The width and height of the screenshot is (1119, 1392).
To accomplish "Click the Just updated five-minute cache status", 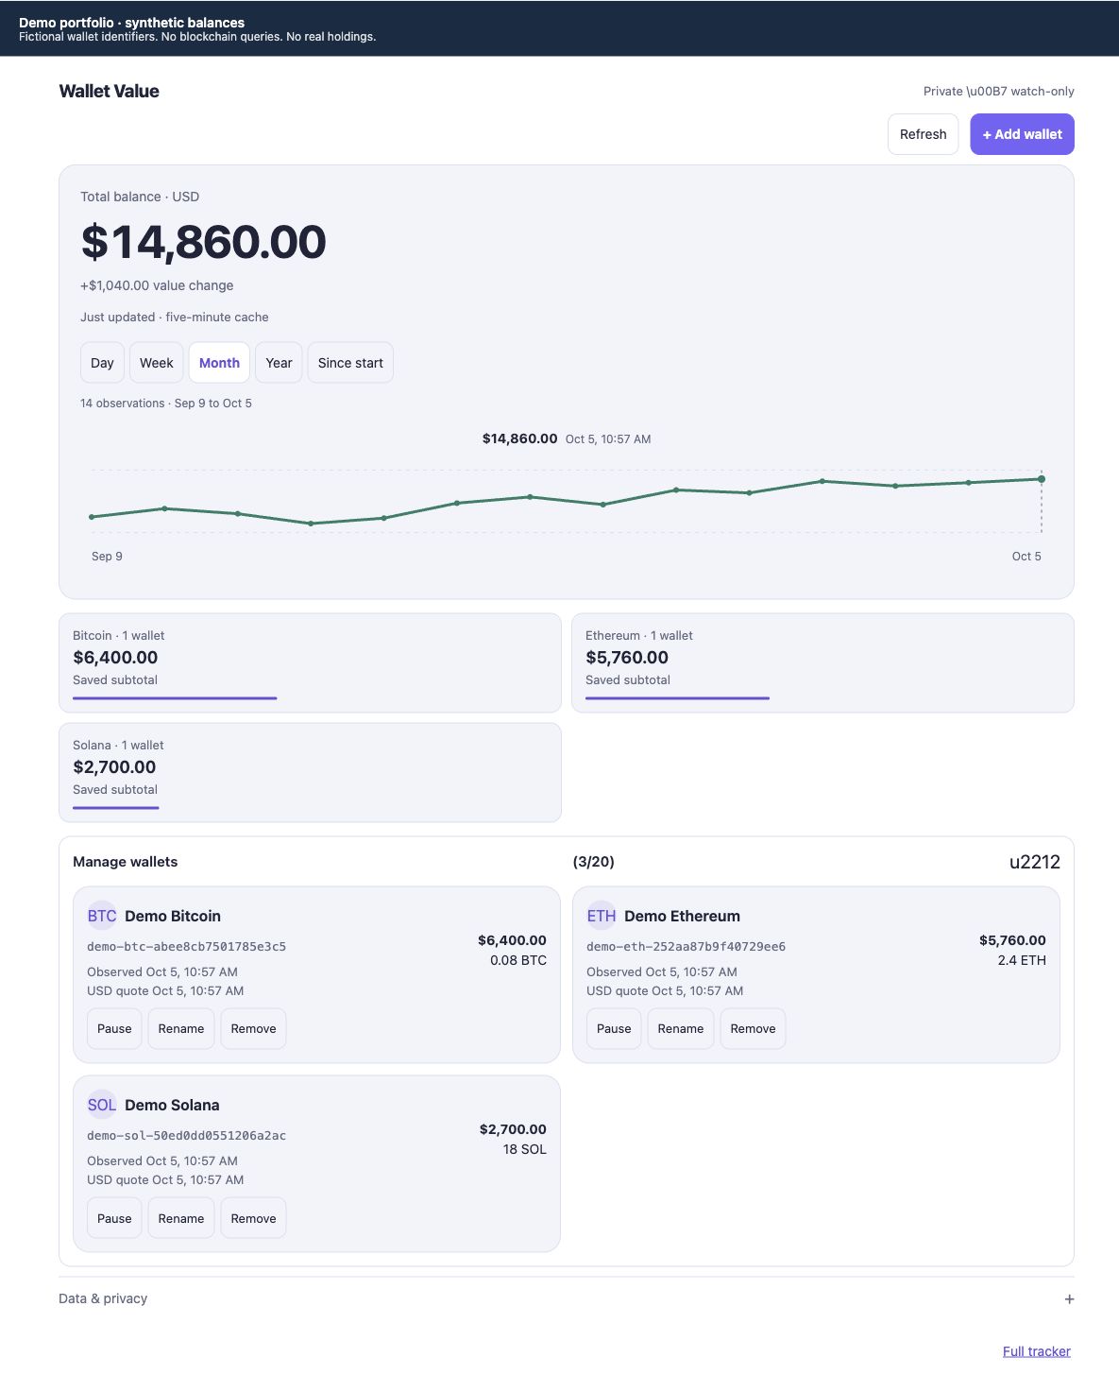I will coord(175,318).
